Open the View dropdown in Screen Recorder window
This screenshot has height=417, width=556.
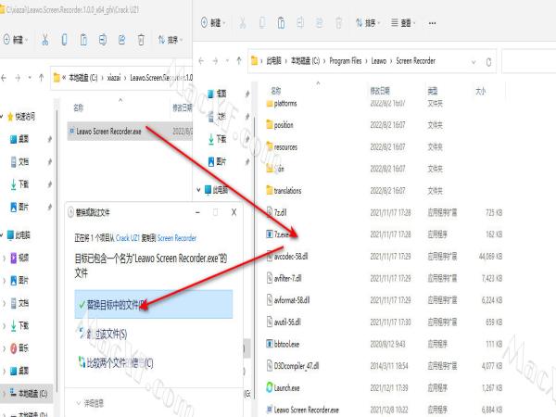[x=403, y=23]
